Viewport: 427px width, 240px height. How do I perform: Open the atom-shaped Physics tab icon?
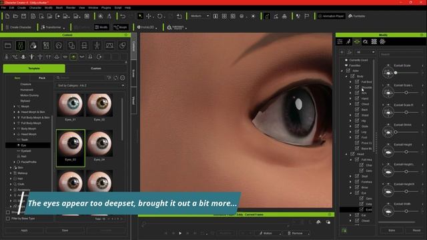pos(382,41)
